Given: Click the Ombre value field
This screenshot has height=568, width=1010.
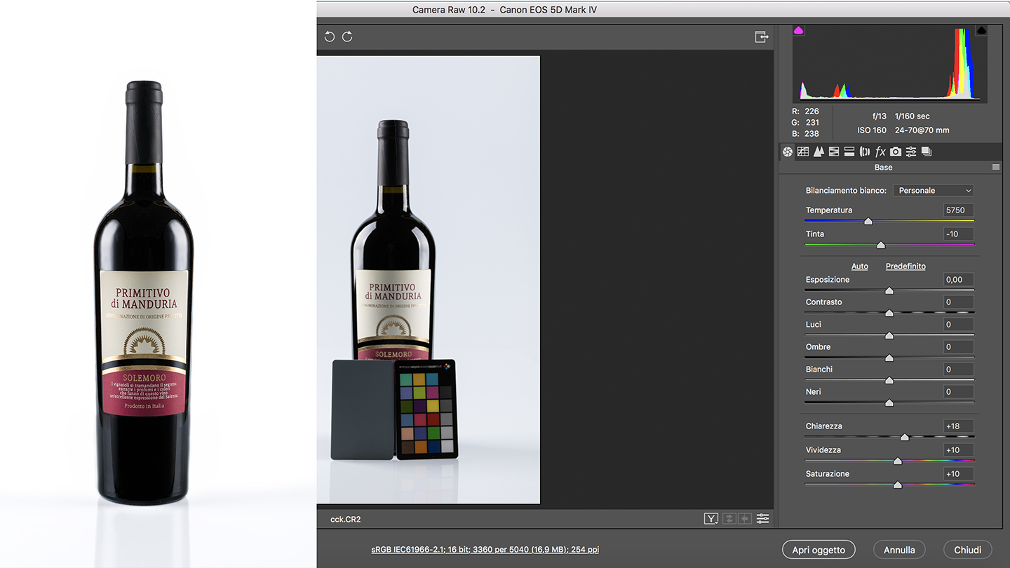Looking at the screenshot, I should click(x=958, y=347).
